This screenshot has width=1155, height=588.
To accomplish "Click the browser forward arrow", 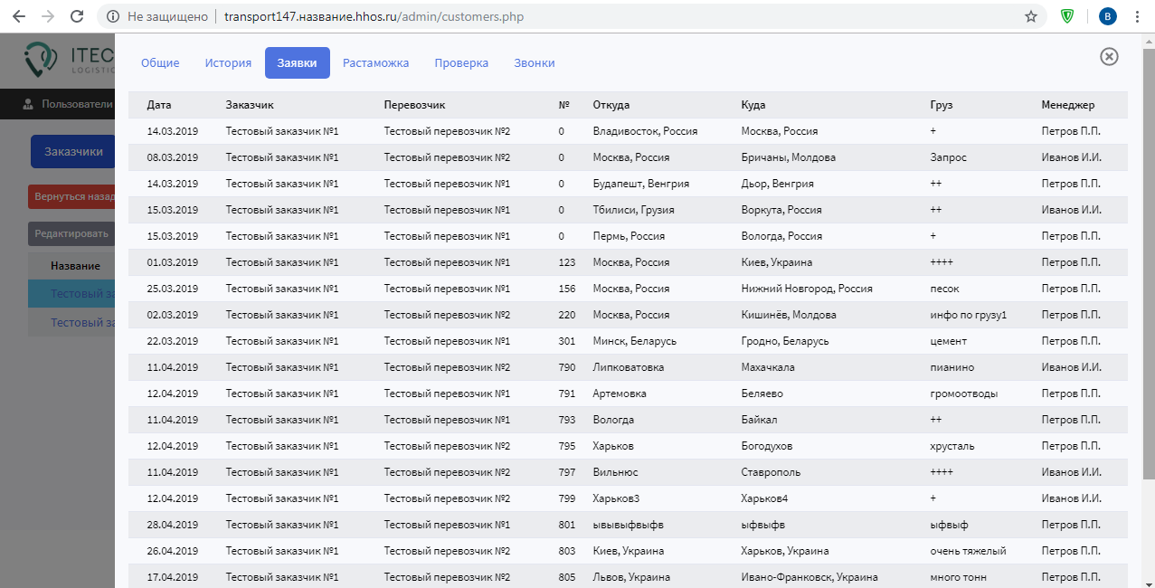I will click(x=48, y=16).
